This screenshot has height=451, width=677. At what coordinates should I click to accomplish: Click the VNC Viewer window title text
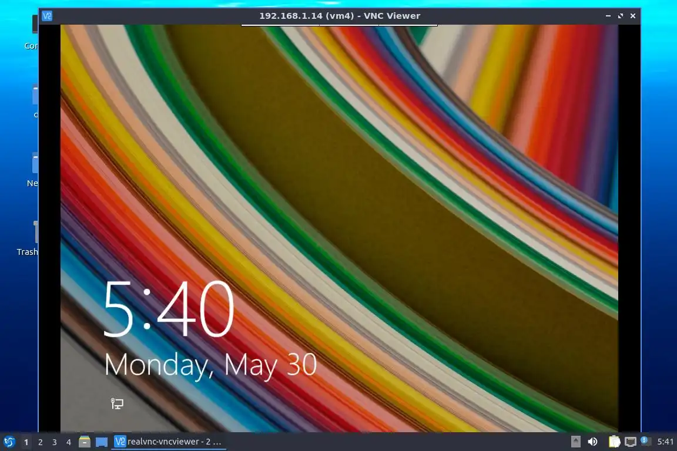point(340,16)
